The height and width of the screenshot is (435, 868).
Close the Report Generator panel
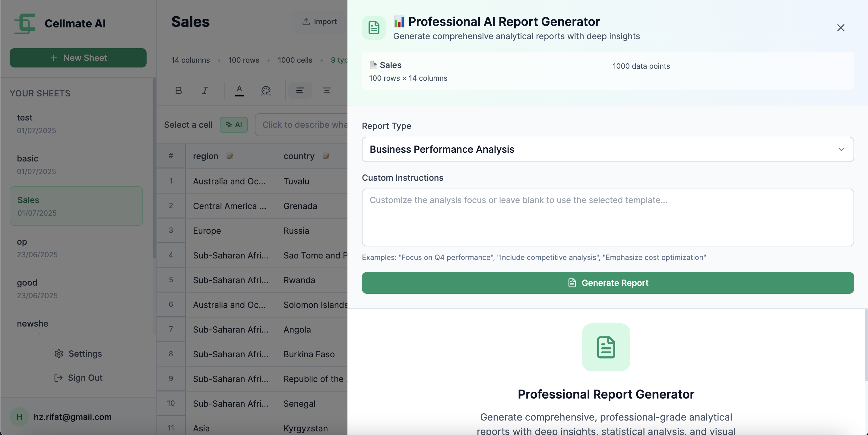coord(840,28)
